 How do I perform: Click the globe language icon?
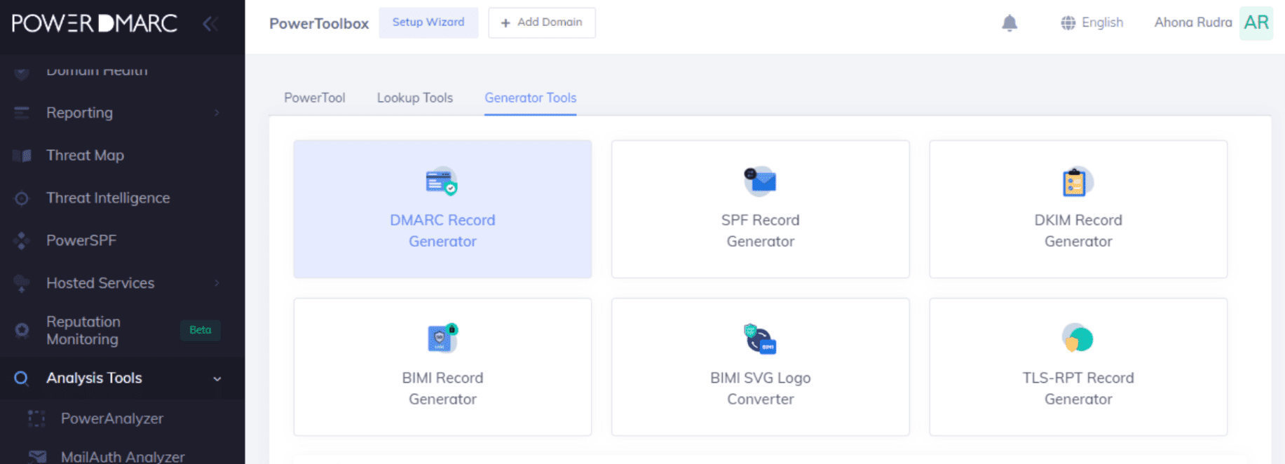[1068, 23]
